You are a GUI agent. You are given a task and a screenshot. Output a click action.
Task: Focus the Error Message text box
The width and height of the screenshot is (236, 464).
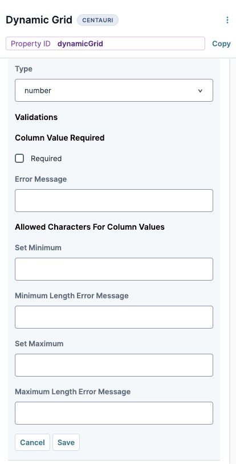click(113, 201)
